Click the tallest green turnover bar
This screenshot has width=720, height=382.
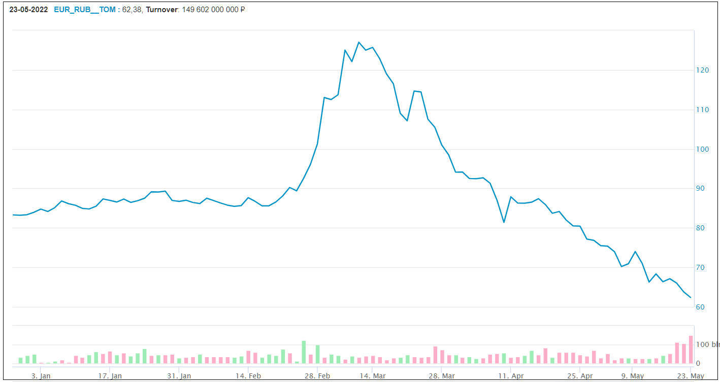[304, 352]
